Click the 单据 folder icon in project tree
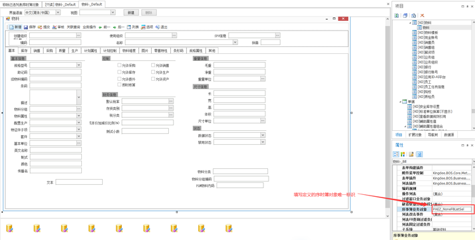 [404, 102]
